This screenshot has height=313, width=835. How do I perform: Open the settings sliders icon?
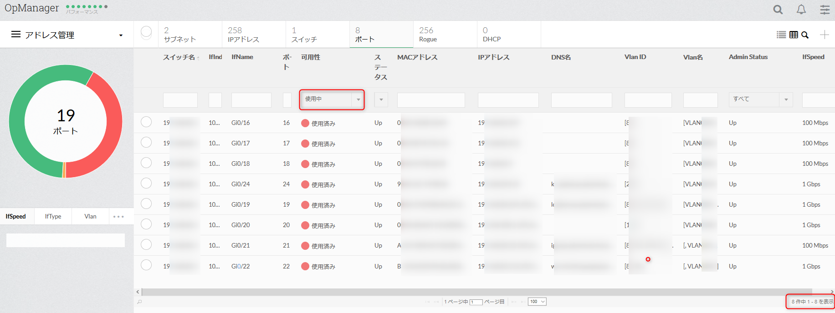pyautogui.click(x=825, y=10)
